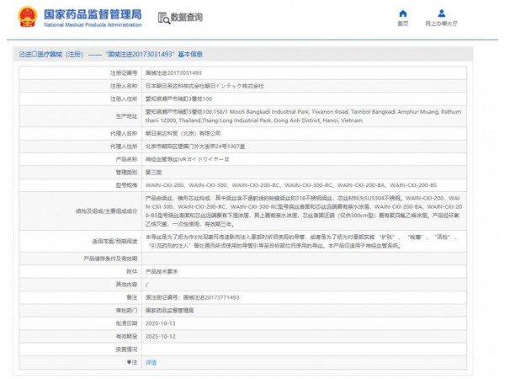Click expiry date 2025-10-12
The height and width of the screenshot is (379, 505).
(162, 335)
